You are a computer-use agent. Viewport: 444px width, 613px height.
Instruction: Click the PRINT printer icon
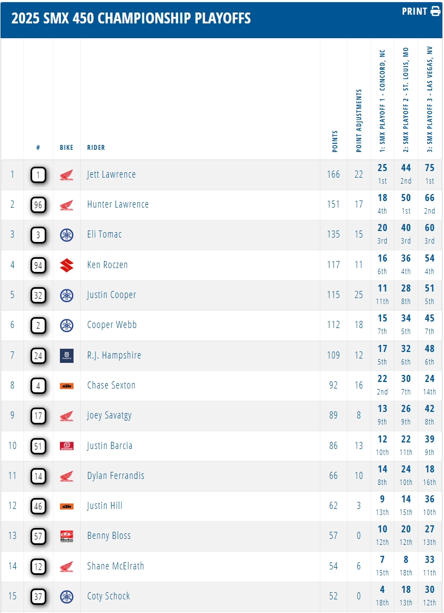(435, 11)
